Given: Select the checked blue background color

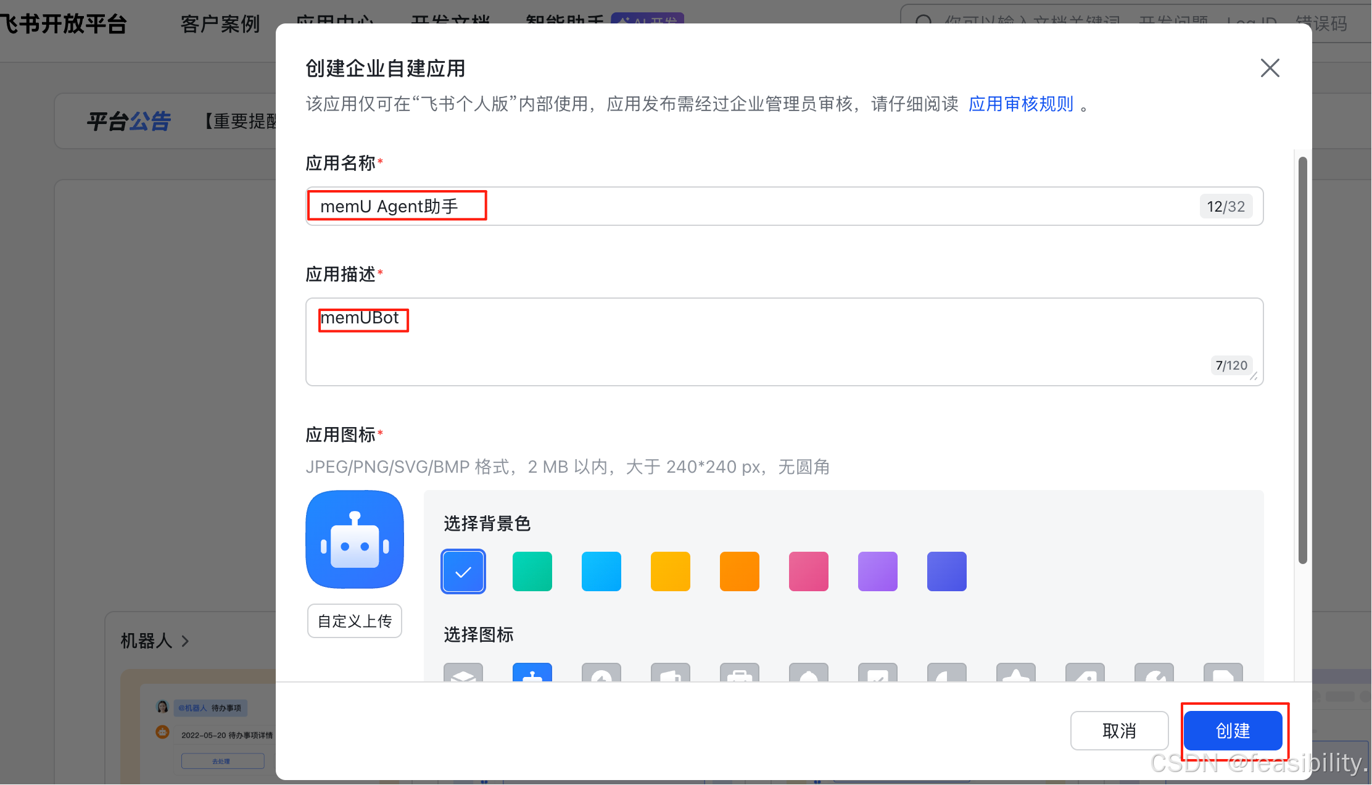Looking at the screenshot, I should [x=463, y=571].
